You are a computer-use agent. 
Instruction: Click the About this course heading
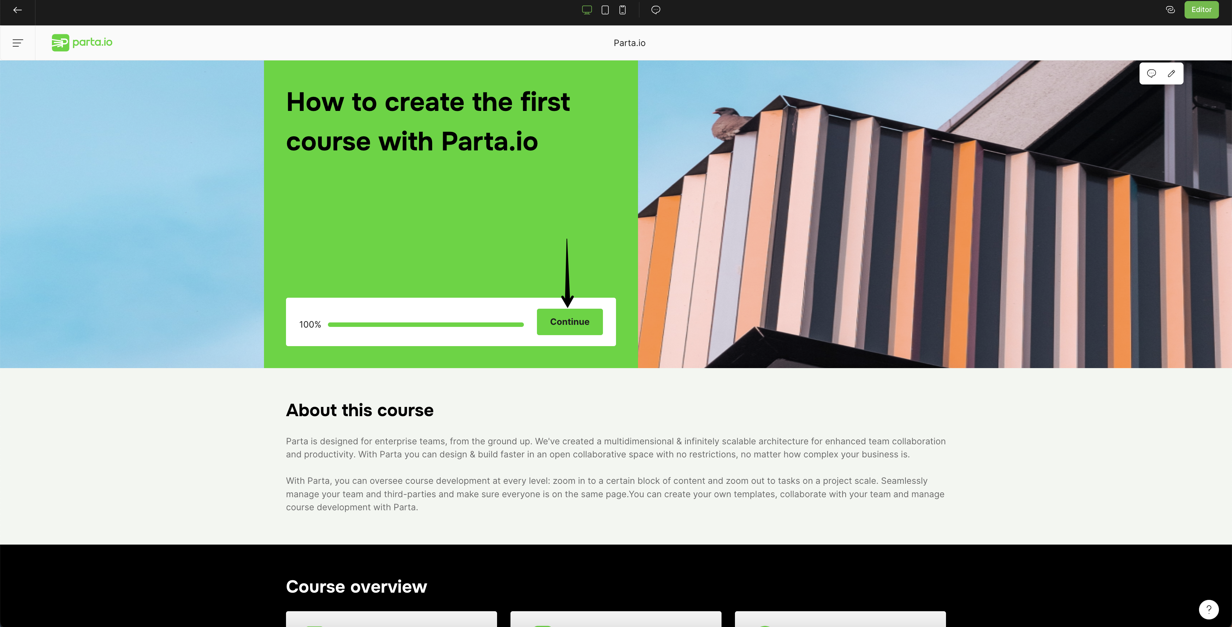[360, 411]
